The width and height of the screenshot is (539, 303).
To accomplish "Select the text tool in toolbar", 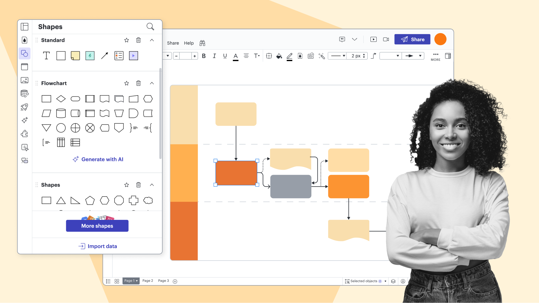I will click(x=46, y=55).
